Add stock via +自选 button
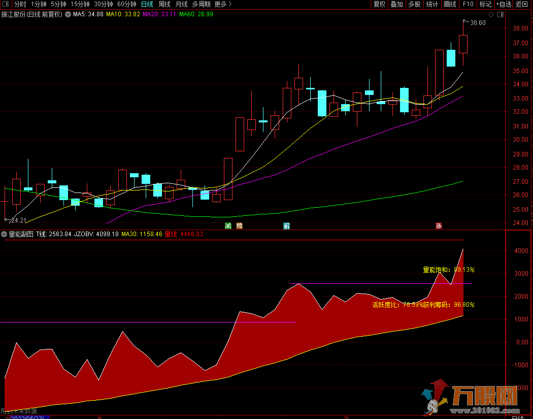 pyautogui.click(x=504, y=4)
